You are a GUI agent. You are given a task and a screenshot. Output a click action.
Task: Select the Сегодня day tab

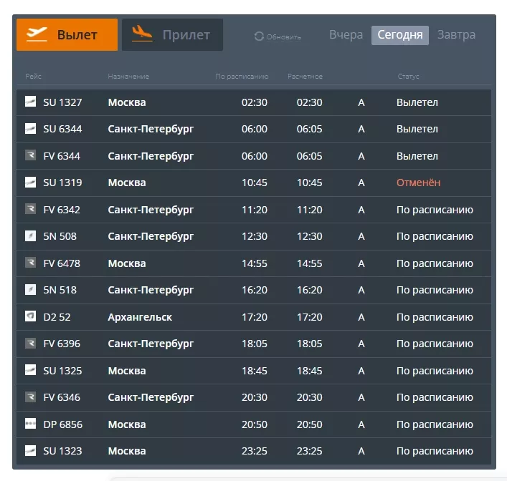[x=400, y=35]
